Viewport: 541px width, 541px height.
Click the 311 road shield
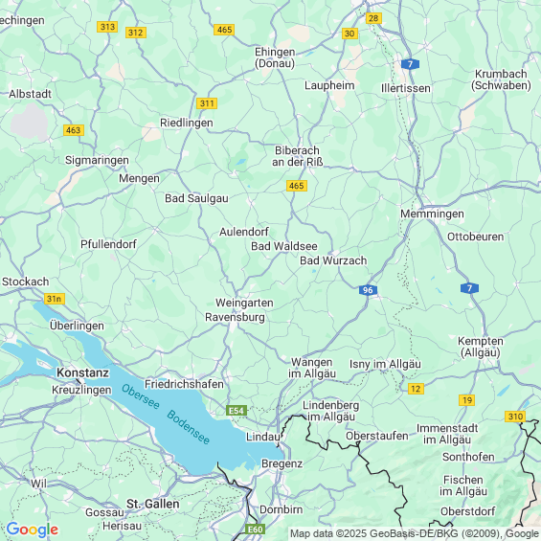[207, 103]
